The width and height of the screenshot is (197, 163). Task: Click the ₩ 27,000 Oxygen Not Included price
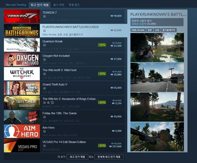pyautogui.click(x=116, y=59)
